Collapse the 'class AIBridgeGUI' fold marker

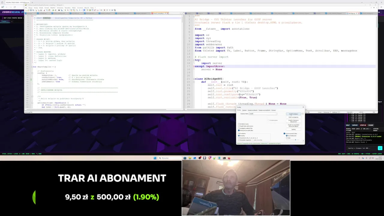coord(194,79)
